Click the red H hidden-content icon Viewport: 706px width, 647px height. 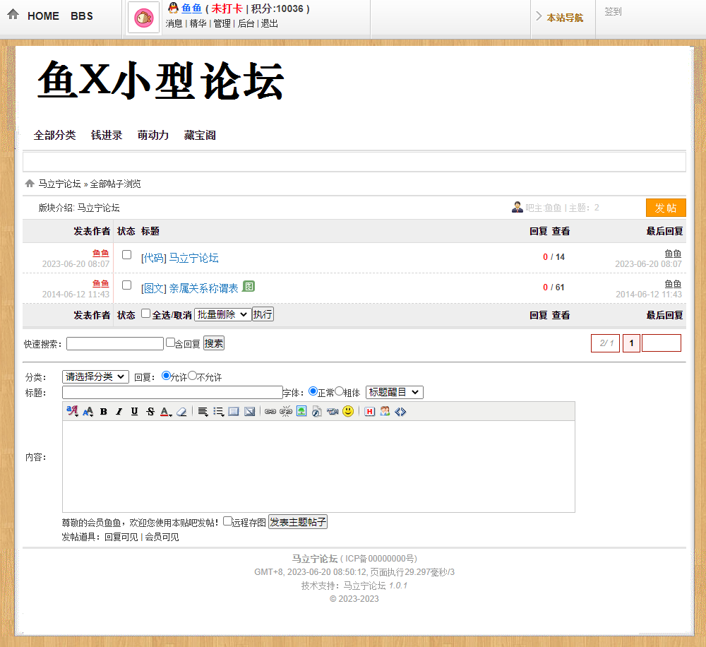click(x=370, y=411)
